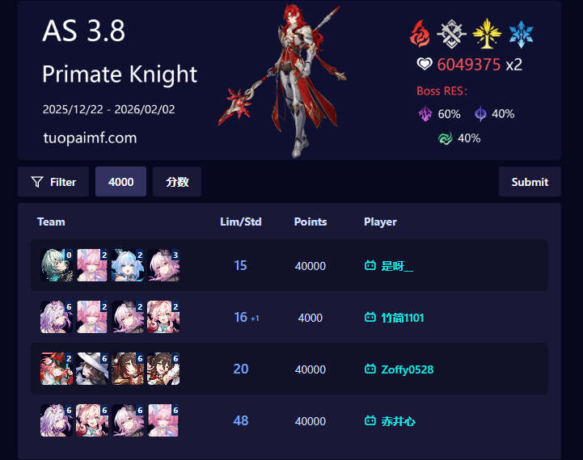
Task: Click the white heart HP icon
Action: 425,64
